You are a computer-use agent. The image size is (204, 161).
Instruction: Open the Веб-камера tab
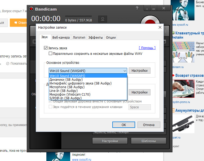(x=61, y=37)
